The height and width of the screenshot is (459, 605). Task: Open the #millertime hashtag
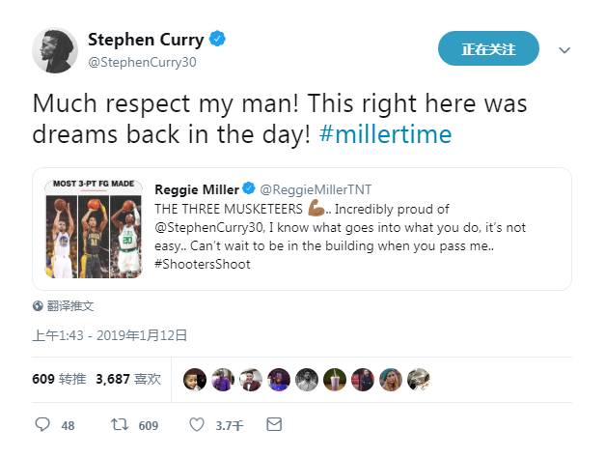coord(385,134)
